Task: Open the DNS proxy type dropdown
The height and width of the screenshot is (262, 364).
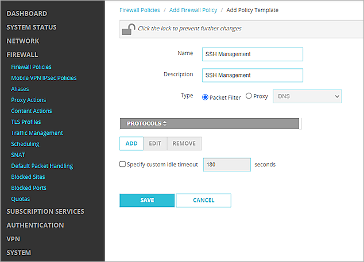Action: point(307,96)
